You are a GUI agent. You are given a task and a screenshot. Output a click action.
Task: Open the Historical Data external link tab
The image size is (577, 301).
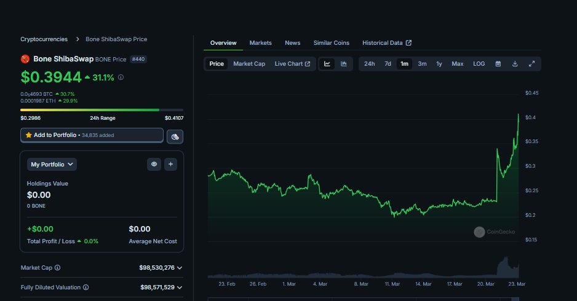coord(387,43)
